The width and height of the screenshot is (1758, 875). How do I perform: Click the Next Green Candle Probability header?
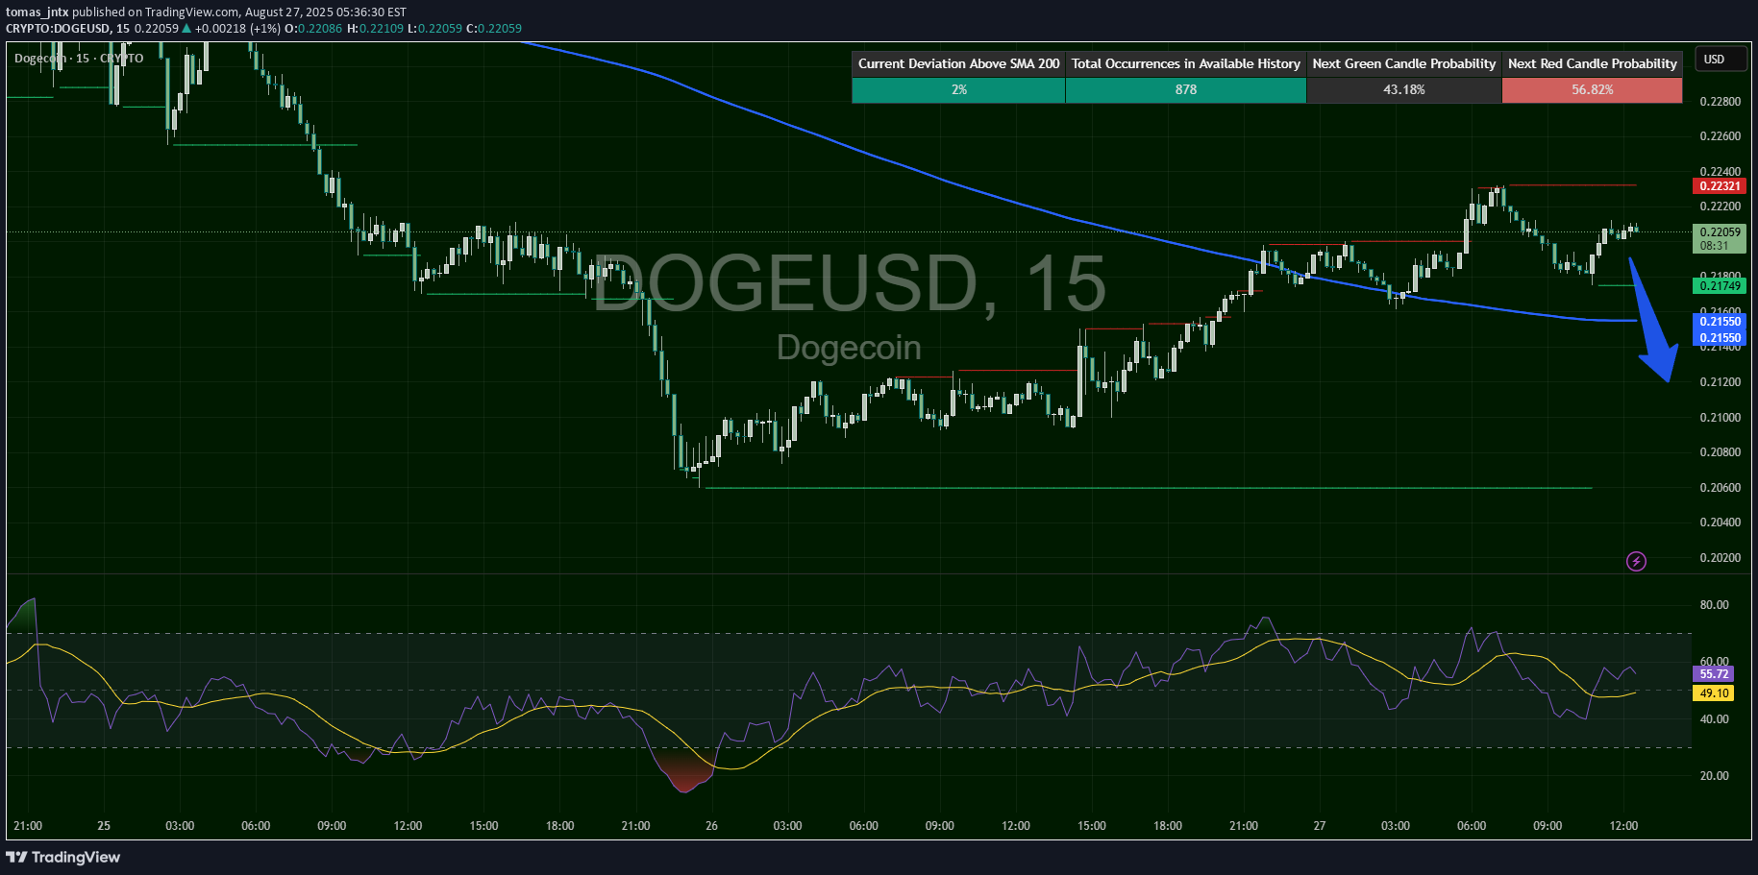coord(1403,63)
